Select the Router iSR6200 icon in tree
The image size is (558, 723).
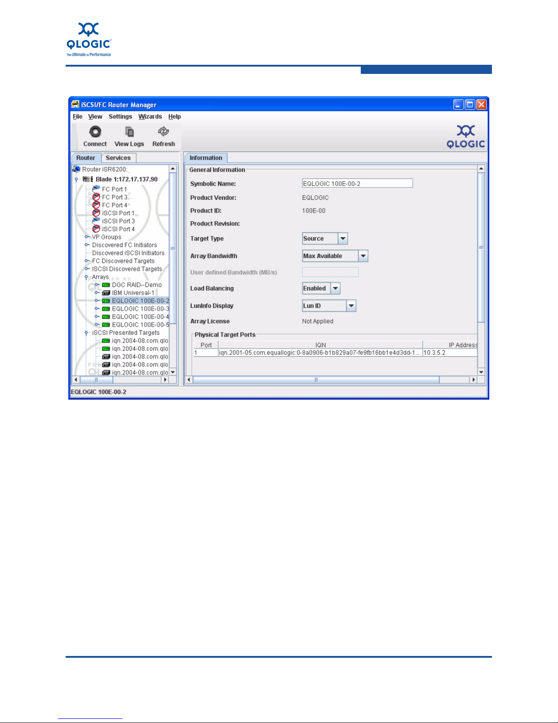pos(77,169)
